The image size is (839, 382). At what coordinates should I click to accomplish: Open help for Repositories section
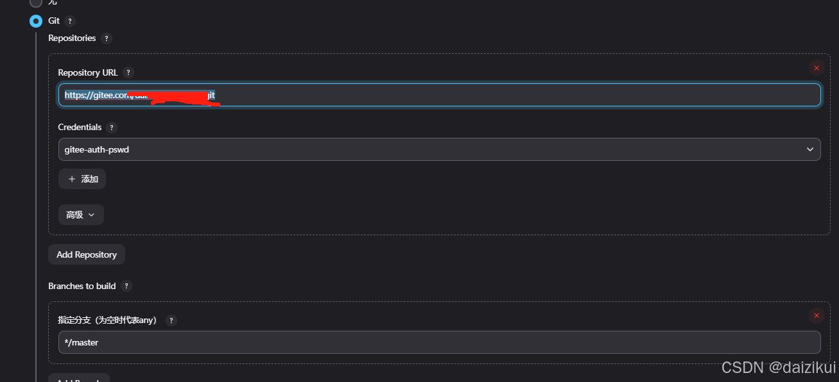[x=107, y=38]
